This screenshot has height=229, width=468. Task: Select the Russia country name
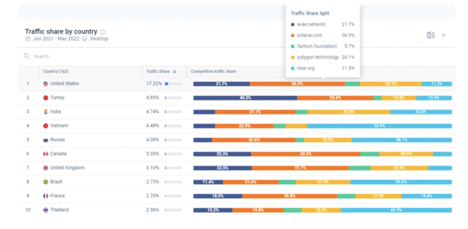[57, 140]
